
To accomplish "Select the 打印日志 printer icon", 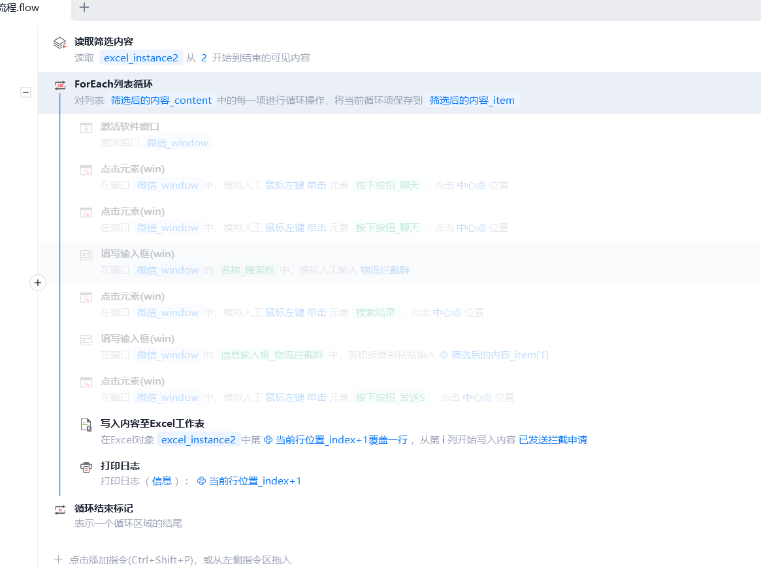I will pos(86,467).
